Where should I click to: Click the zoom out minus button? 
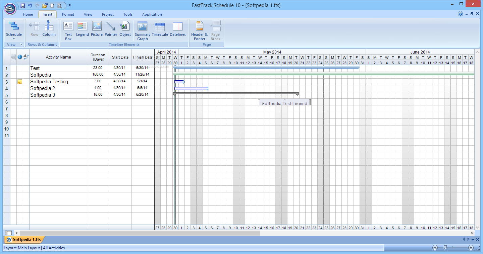[435, 248]
